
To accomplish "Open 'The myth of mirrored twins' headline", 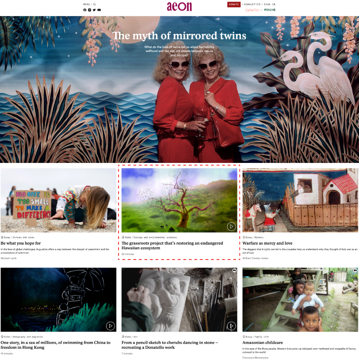I will (179, 36).
